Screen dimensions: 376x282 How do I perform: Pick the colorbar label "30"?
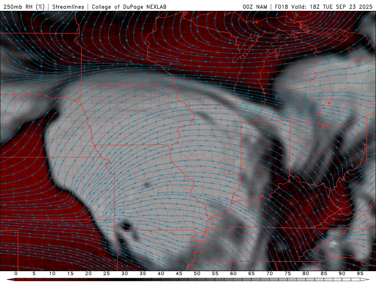[x=125, y=274]
